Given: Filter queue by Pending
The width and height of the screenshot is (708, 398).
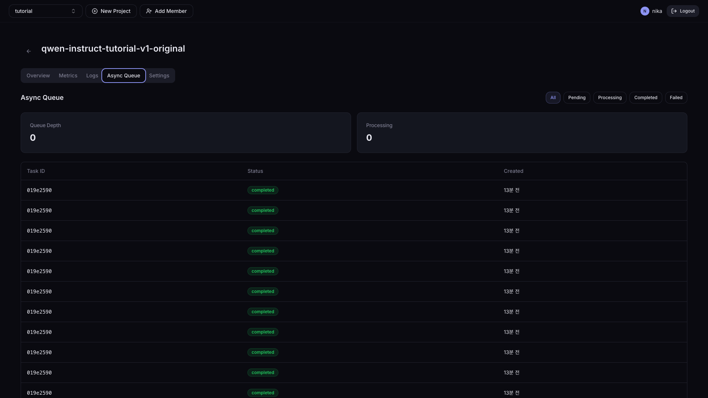Looking at the screenshot, I should (577, 98).
